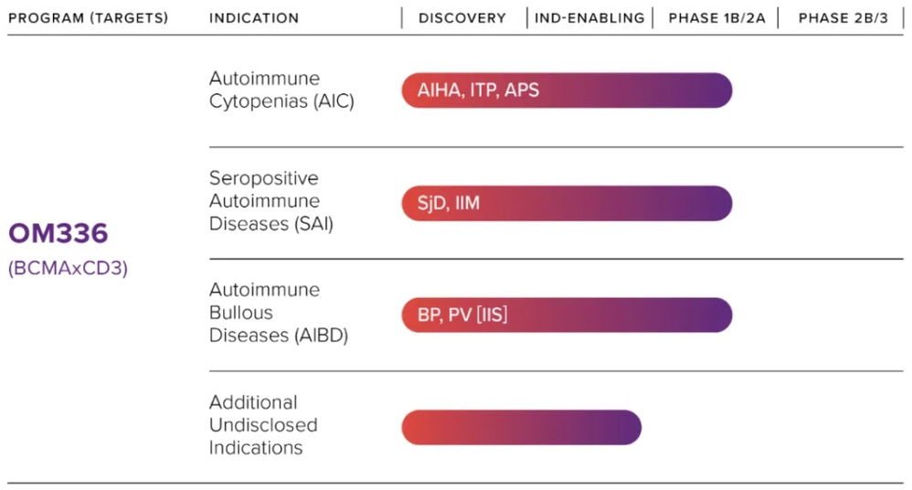Select the Discovery column header
Image resolution: width=912 pixels, height=490 pixels.
pyautogui.click(x=462, y=18)
